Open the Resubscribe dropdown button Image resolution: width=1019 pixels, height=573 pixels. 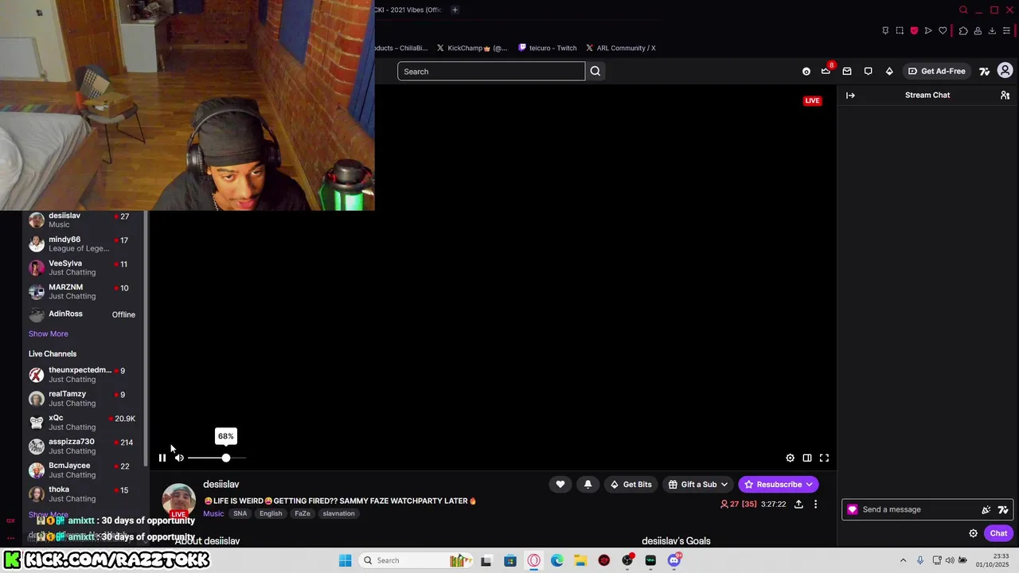778,484
